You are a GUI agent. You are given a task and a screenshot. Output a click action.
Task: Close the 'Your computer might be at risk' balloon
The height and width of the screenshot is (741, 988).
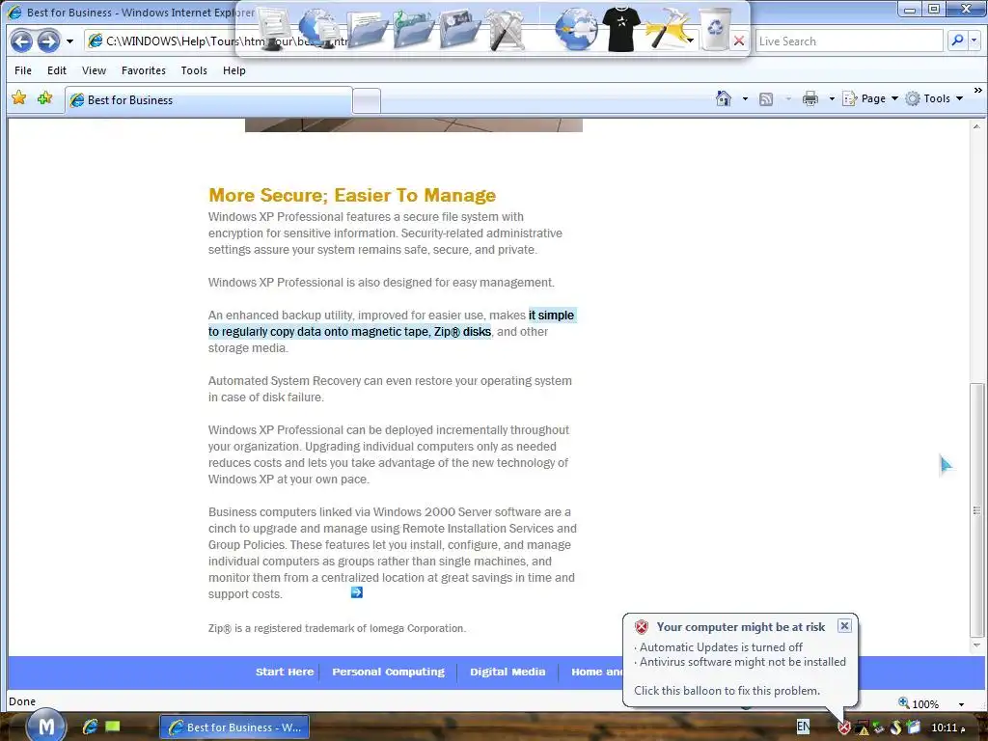click(844, 625)
